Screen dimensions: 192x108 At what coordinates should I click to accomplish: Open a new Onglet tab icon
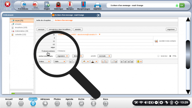[47, 5]
